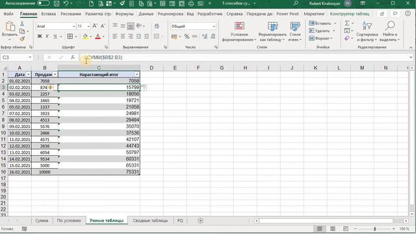416x234 pixels.
Task: Click the error warning icon in row 3
Action: (51, 87)
